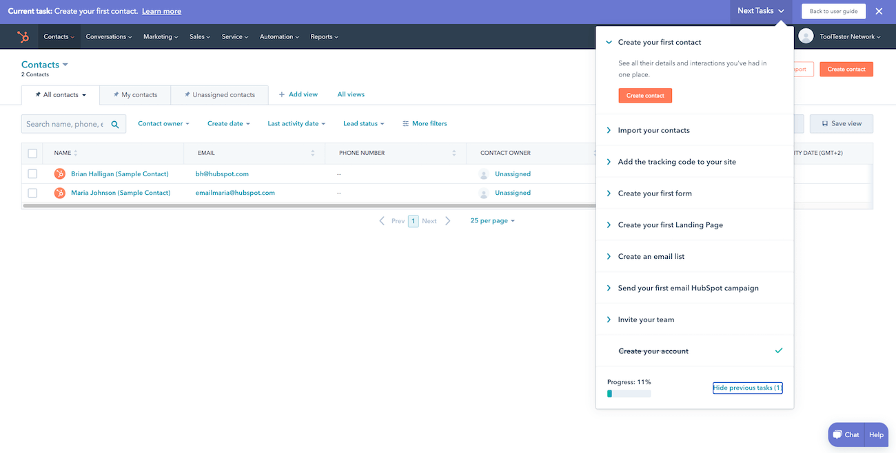The width and height of the screenshot is (896, 453).
Task: Click Maria Johnson's HubSpot avatar icon
Action: click(x=60, y=193)
